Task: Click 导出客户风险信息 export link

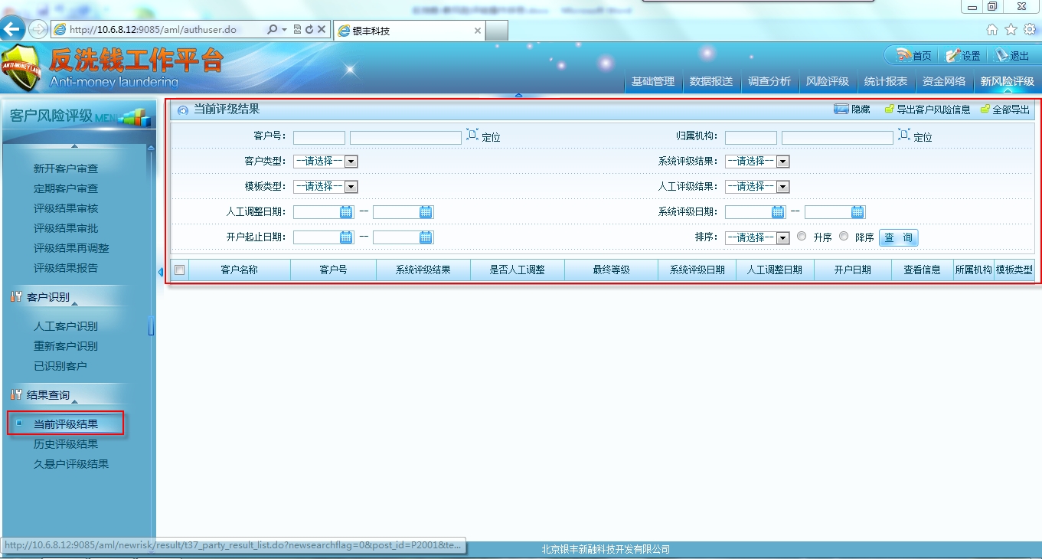Action: (x=927, y=110)
